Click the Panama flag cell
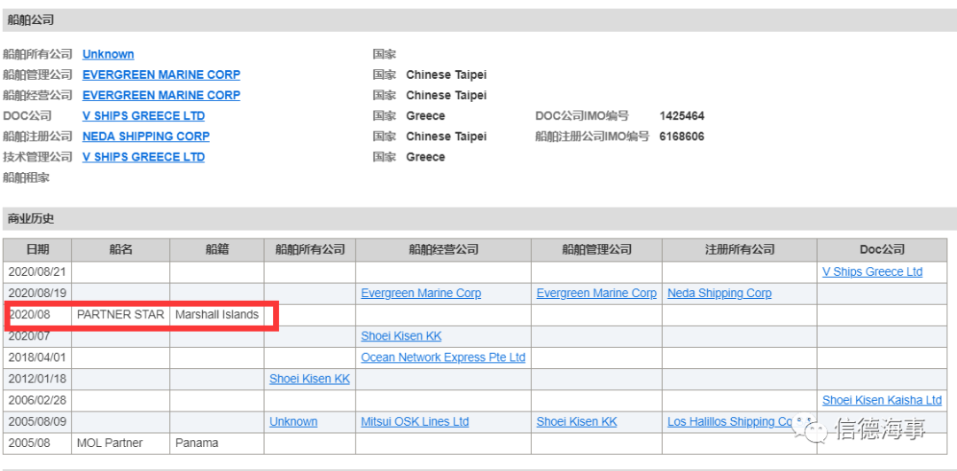 [x=217, y=443]
